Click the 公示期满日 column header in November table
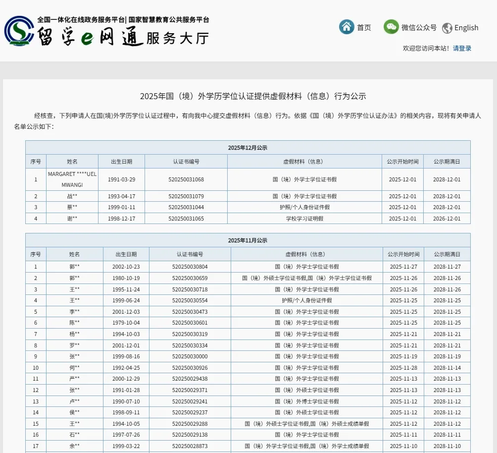497x453 pixels. click(447, 254)
